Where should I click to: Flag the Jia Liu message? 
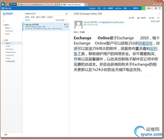67,24
